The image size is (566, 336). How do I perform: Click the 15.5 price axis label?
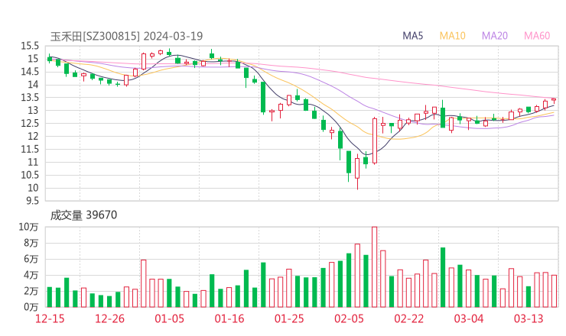pos(30,46)
